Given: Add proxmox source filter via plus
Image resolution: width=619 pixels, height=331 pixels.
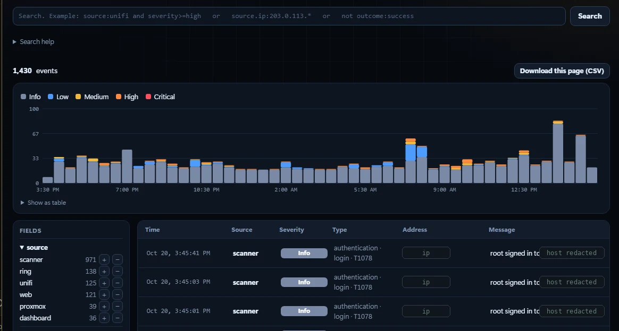Looking at the screenshot, I should [x=104, y=306].
